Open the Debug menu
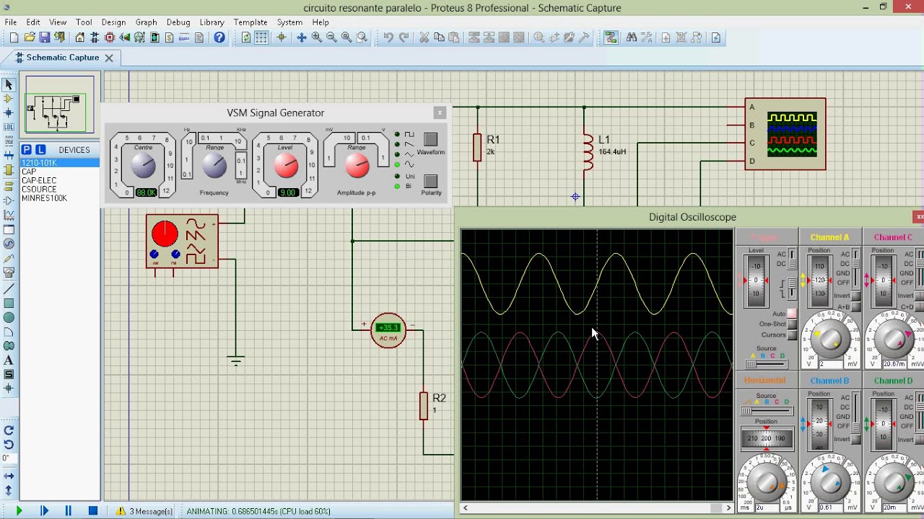Screen dimensions: 924x519 click(178, 22)
